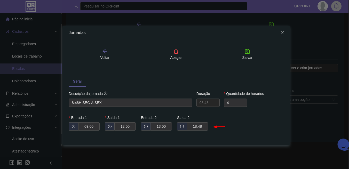Click the Descrição da jornada text field
This screenshot has height=169, width=349.
click(130, 103)
